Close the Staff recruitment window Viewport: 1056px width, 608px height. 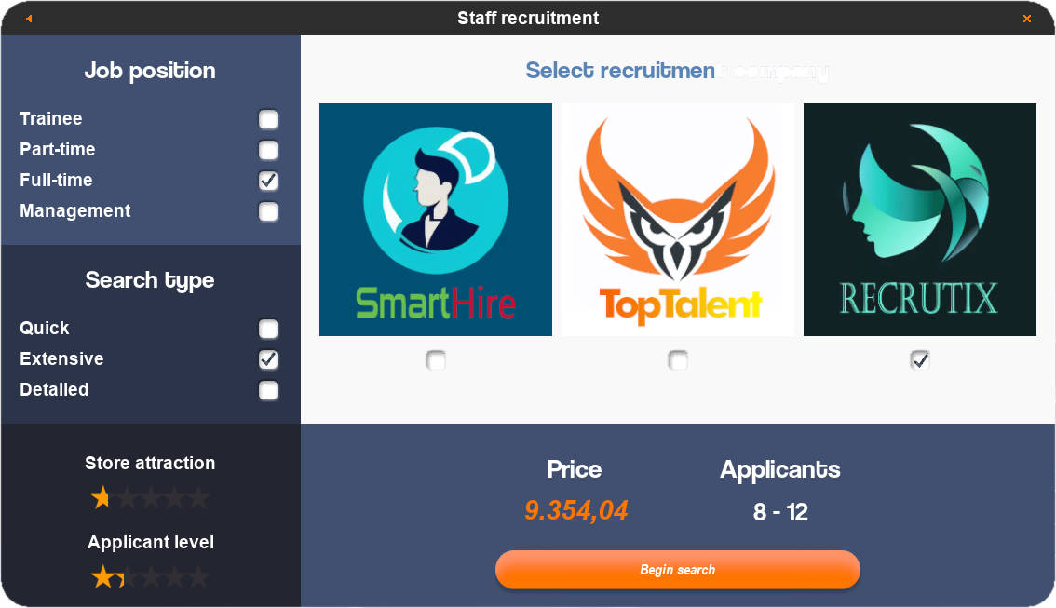click(x=1027, y=19)
